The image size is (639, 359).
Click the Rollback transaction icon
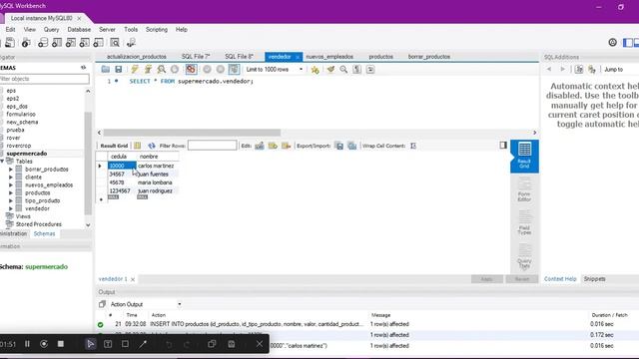221,69
